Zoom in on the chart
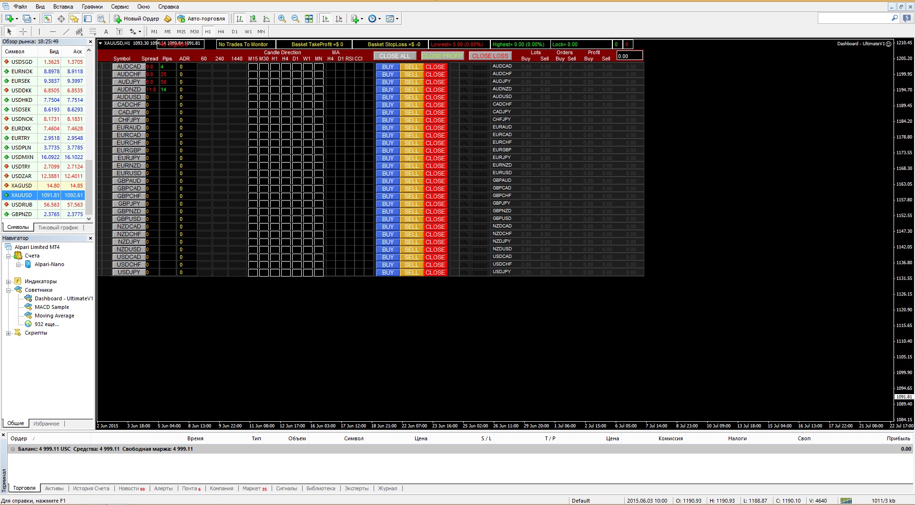The height and width of the screenshot is (505, 915). pyautogui.click(x=282, y=19)
